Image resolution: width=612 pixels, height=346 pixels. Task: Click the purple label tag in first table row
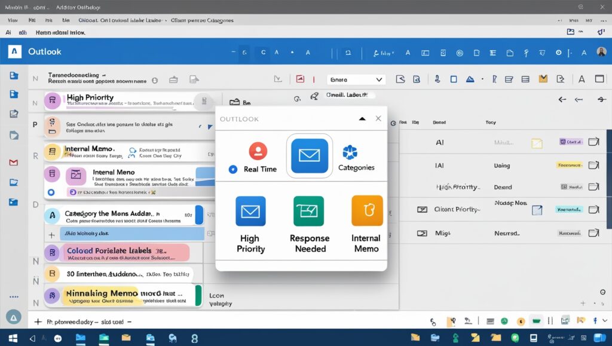pos(571,142)
